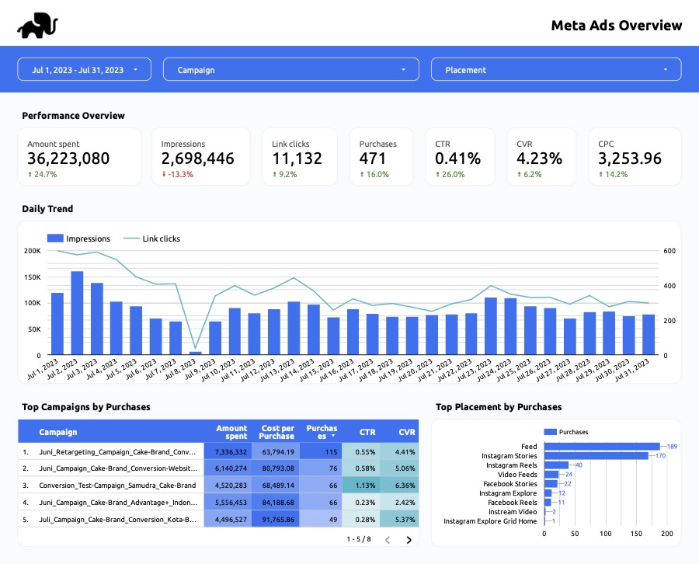Sort campaigns by Cost per Purchase header
This screenshot has height=564, width=699.
pyautogui.click(x=276, y=432)
